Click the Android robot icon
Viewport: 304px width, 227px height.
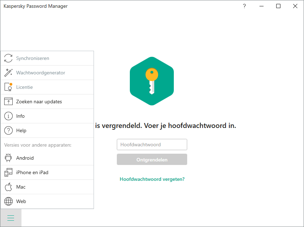[x=8, y=158]
